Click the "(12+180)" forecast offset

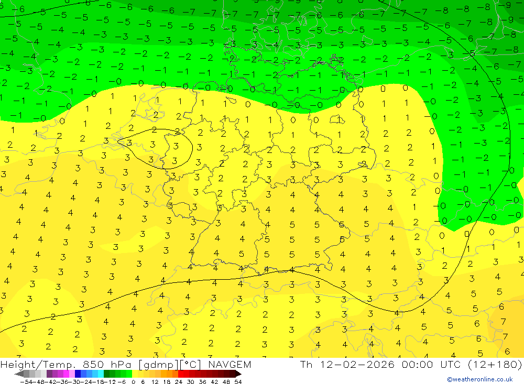click(x=495, y=364)
